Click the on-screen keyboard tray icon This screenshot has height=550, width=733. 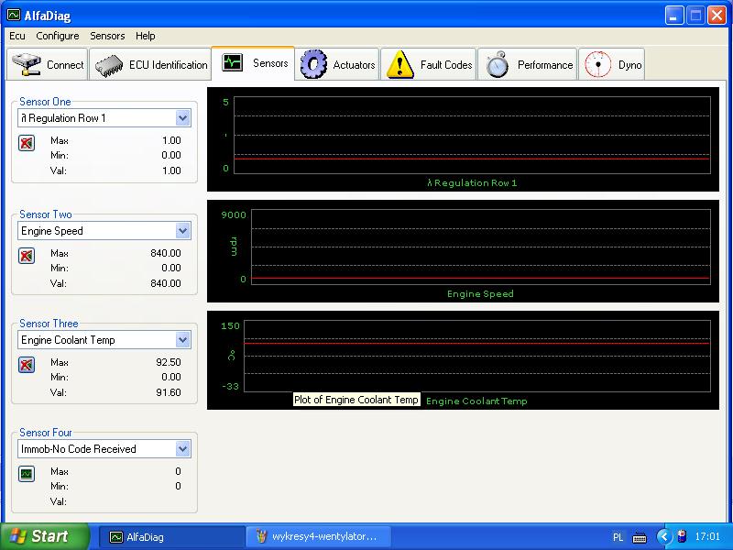tap(640, 537)
